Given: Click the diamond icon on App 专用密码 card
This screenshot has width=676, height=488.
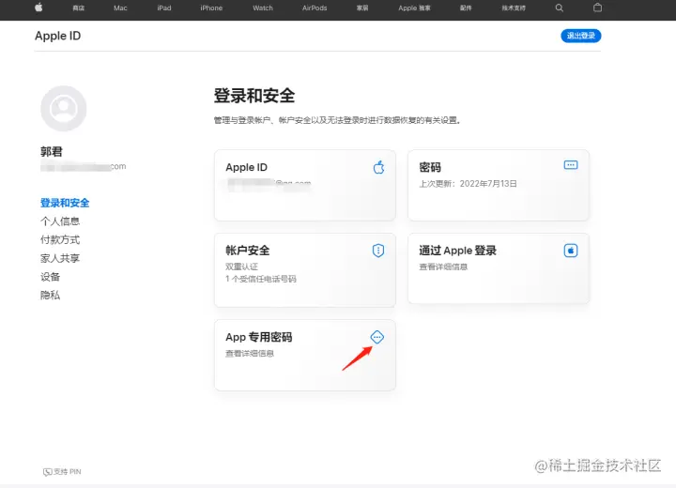Looking at the screenshot, I should [376, 337].
